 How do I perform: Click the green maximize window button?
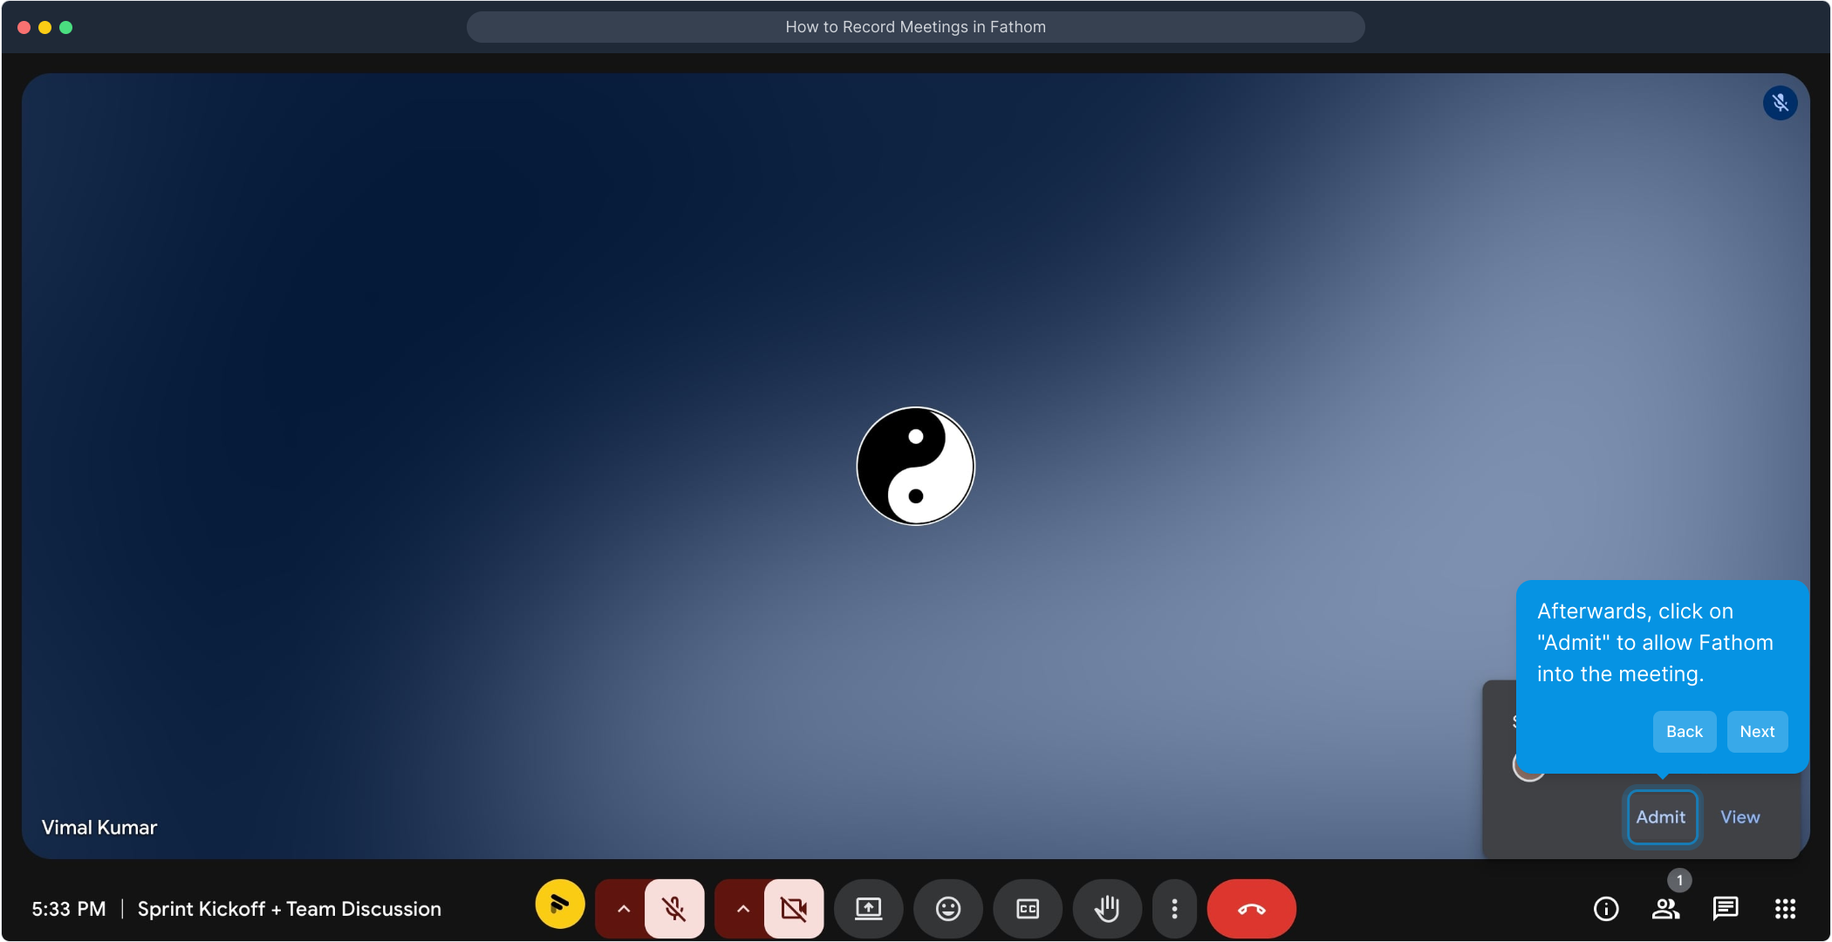66,27
